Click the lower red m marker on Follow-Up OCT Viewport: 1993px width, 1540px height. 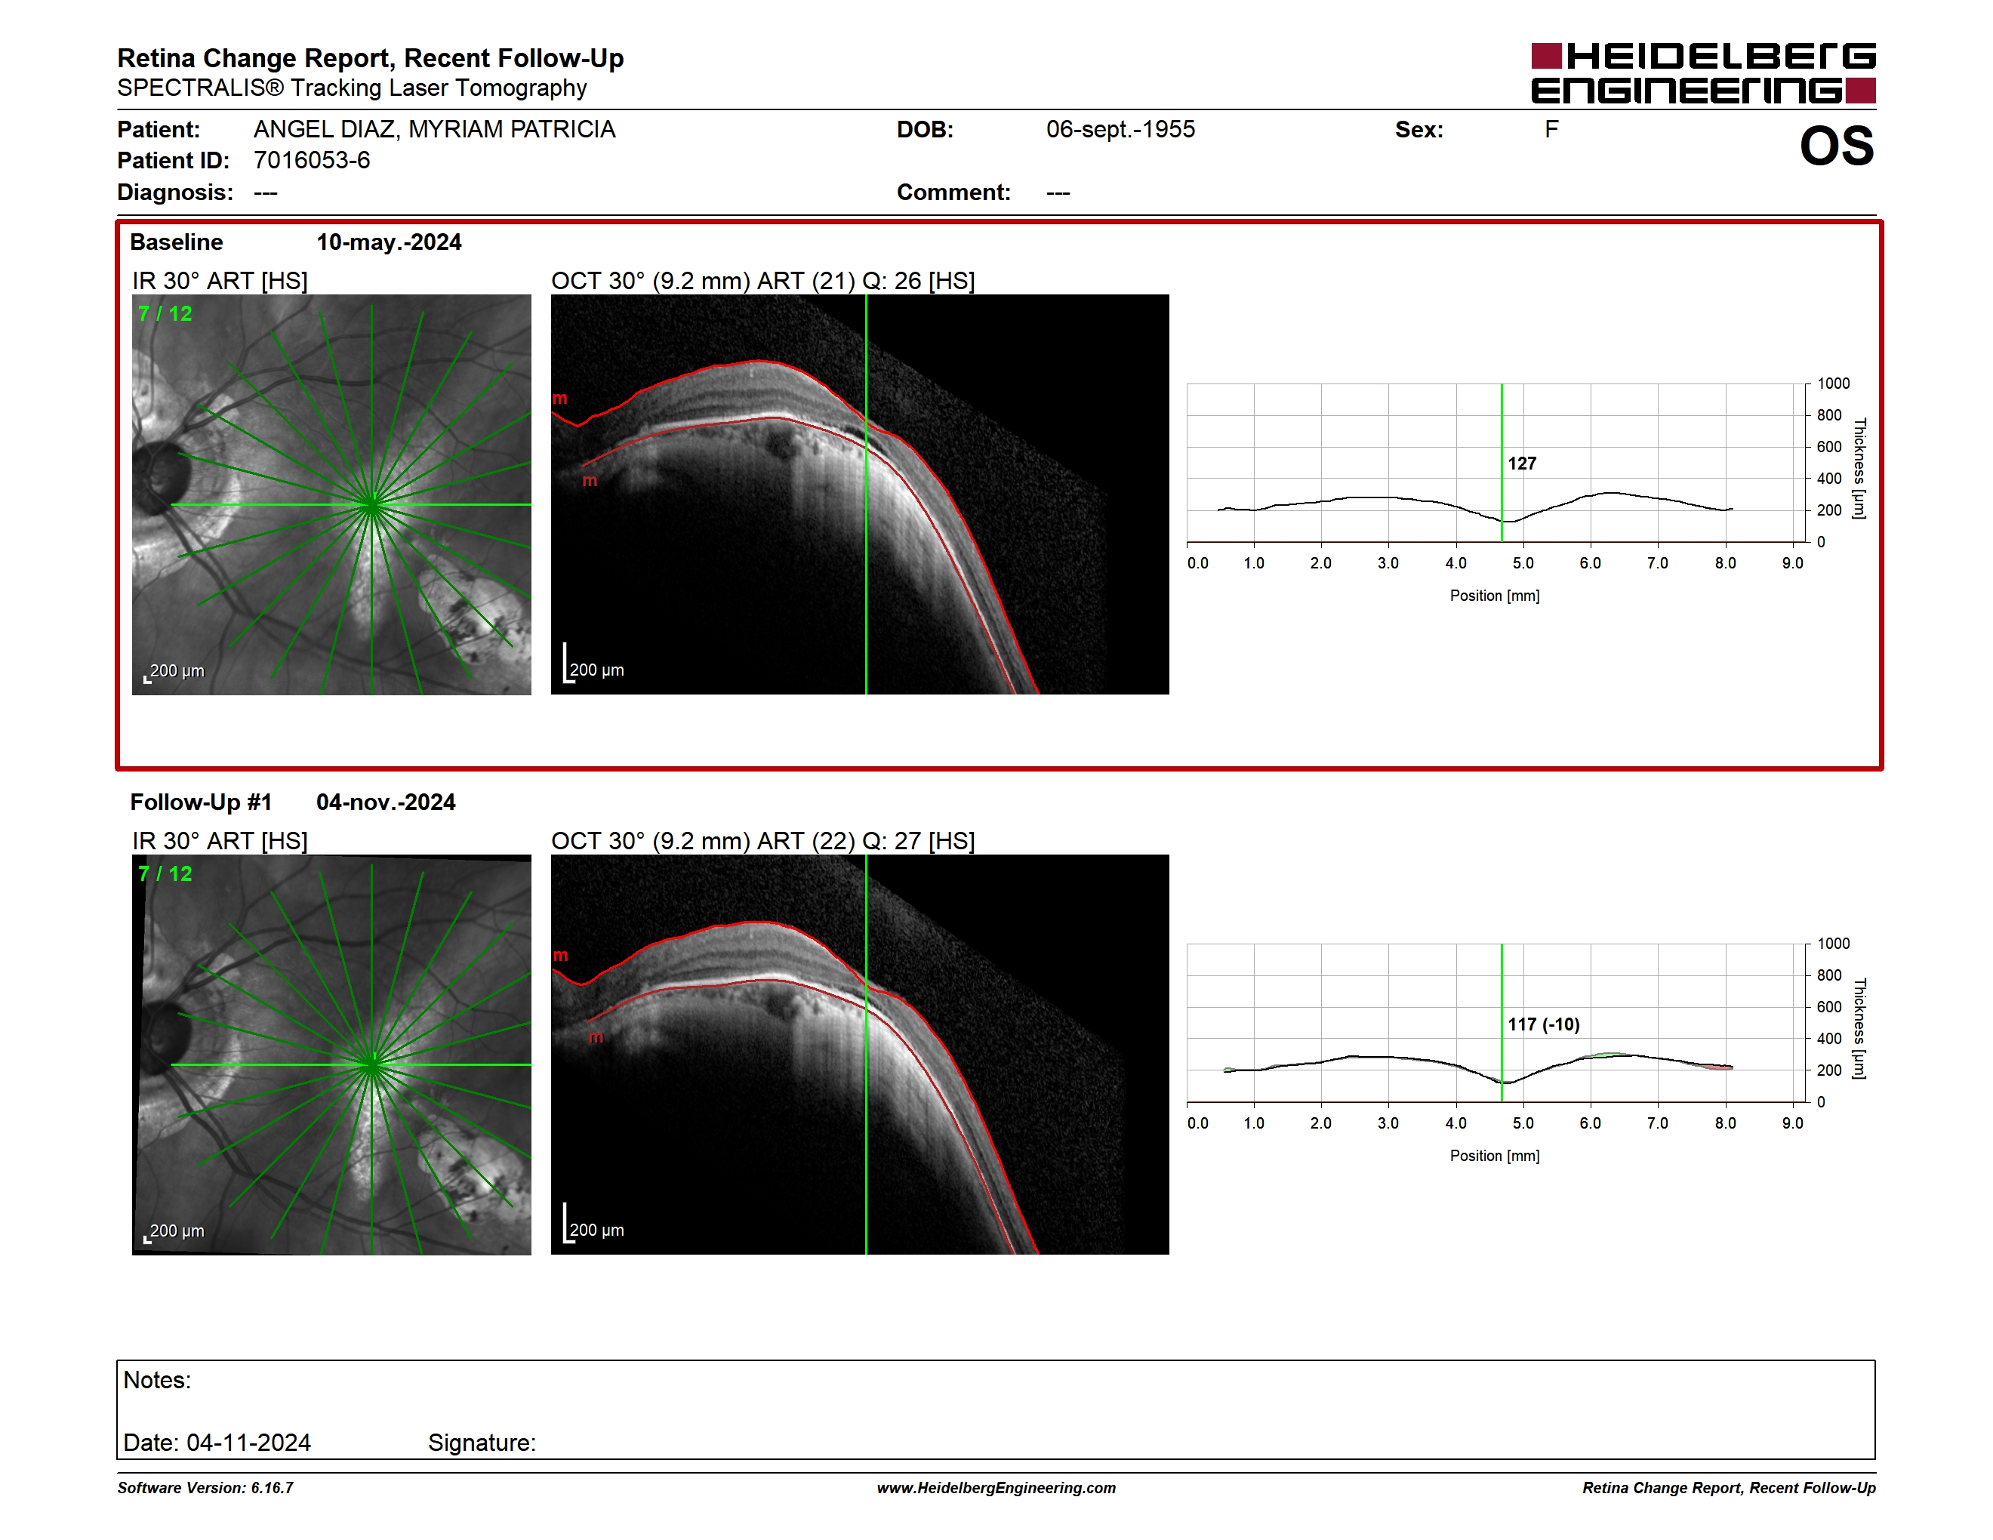[596, 1037]
